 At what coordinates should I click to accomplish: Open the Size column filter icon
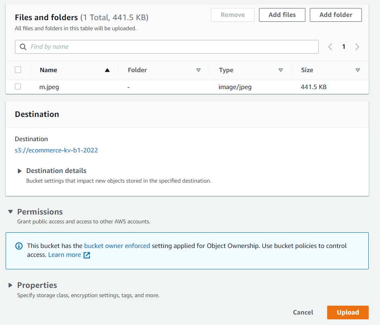point(358,70)
